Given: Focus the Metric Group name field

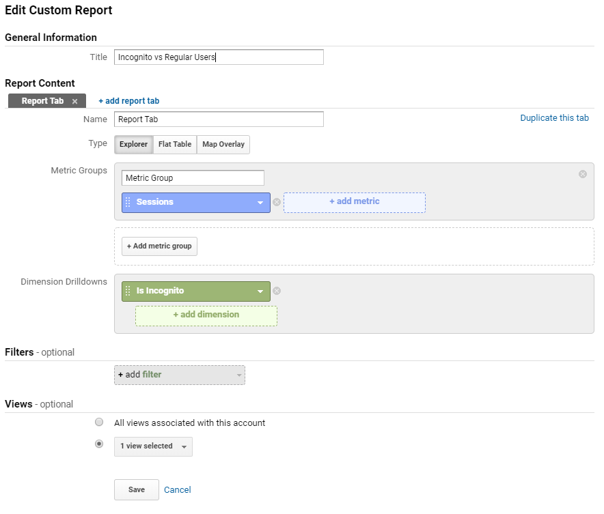Looking at the screenshot, I should pyautogui.click(x=193, y=177).
